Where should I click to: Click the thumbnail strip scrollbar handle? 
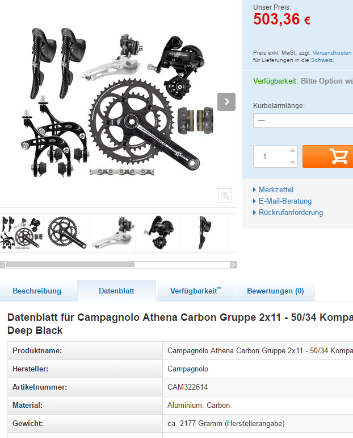coord(70,265)
